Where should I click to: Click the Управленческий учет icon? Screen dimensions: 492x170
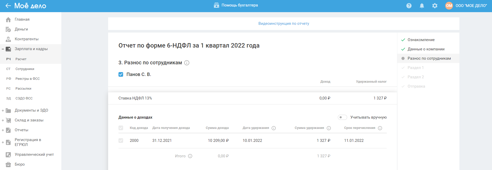(x=8, y=155)
